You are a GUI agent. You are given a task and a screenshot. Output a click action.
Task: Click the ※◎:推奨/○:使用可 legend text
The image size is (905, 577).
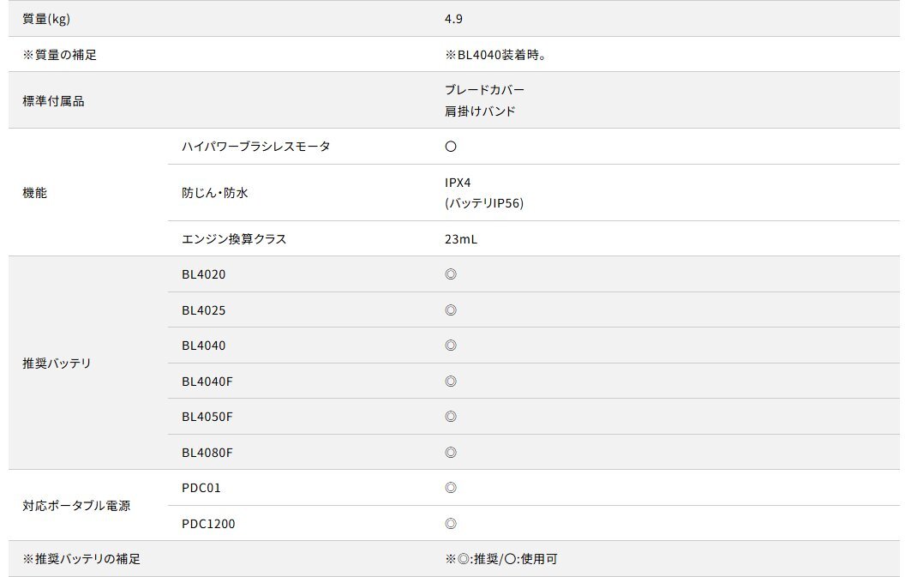tap(500, 559)
